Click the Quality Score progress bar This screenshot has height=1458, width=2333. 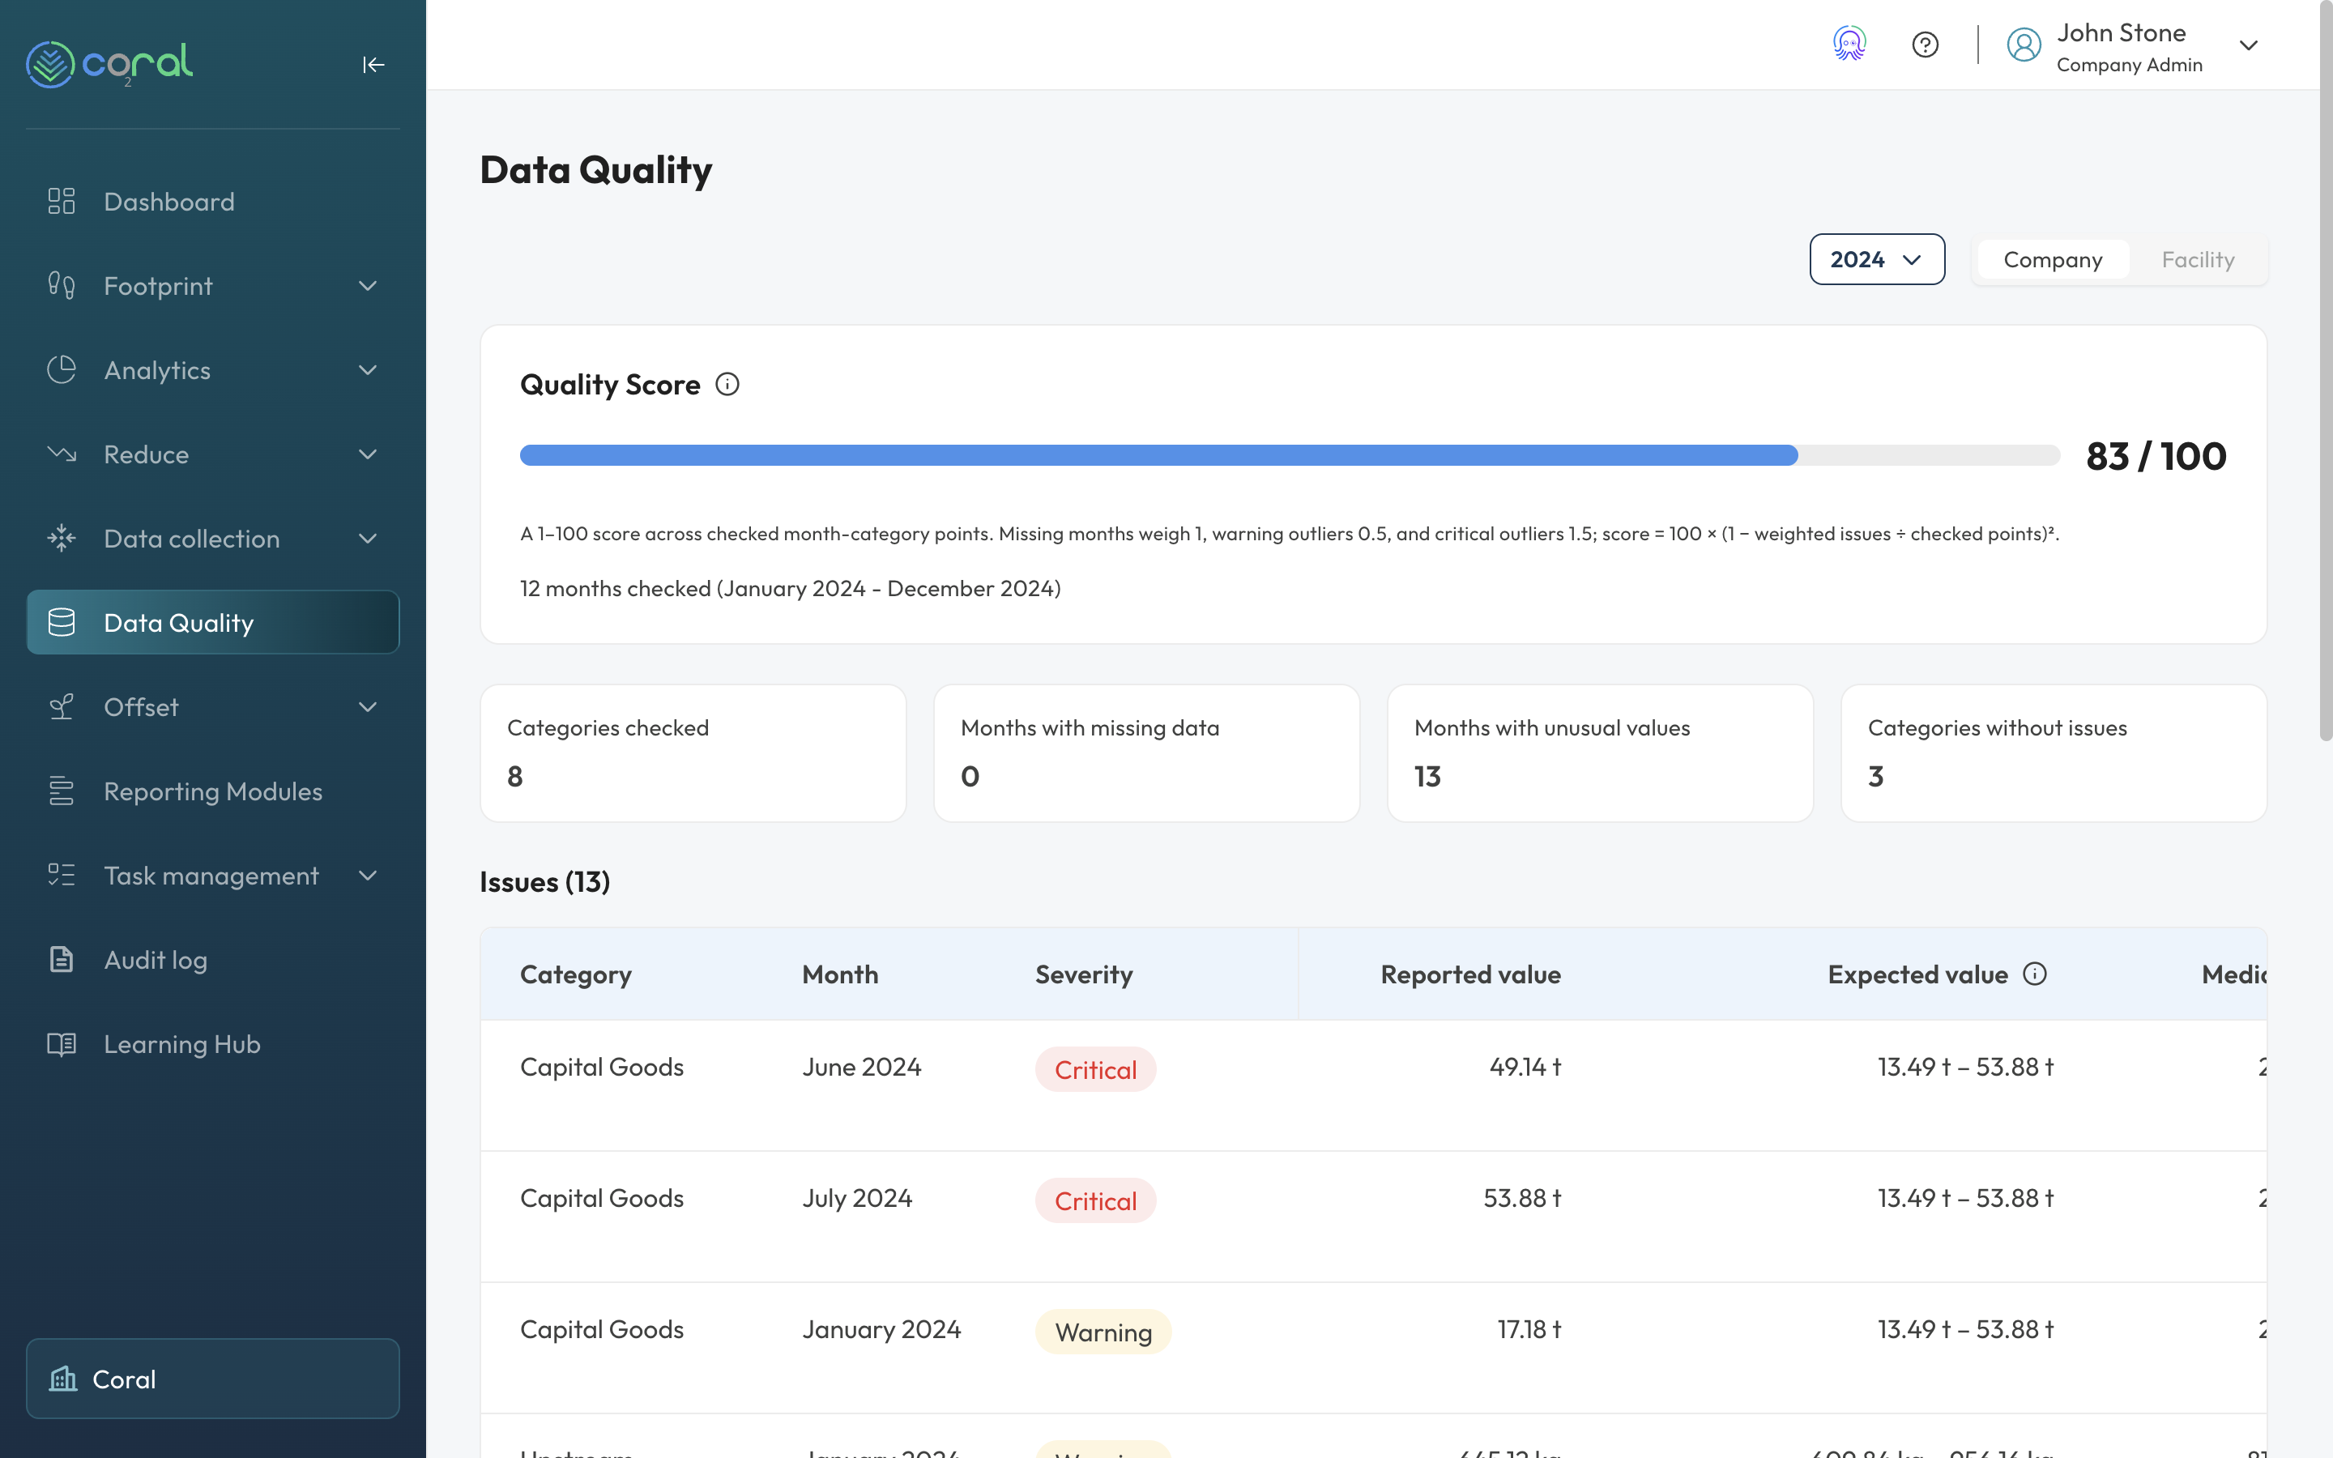coord(1290,455)
